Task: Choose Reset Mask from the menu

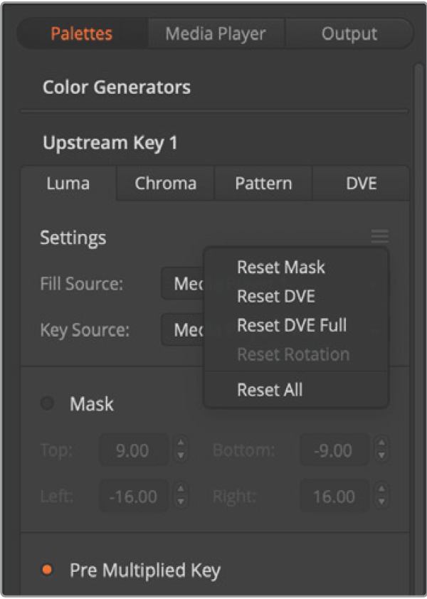Action: (x=280, y=267)
